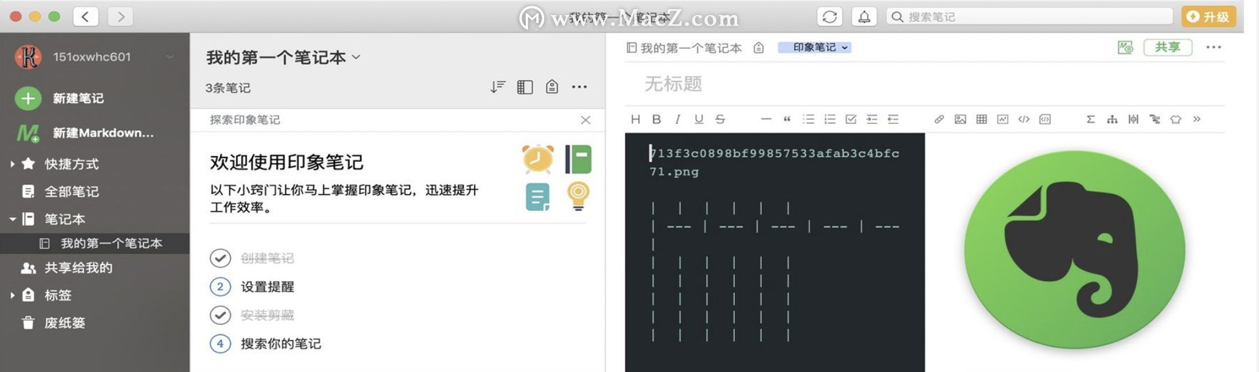
Task: Decrease indent in editor toolbar
Action: 892,119
